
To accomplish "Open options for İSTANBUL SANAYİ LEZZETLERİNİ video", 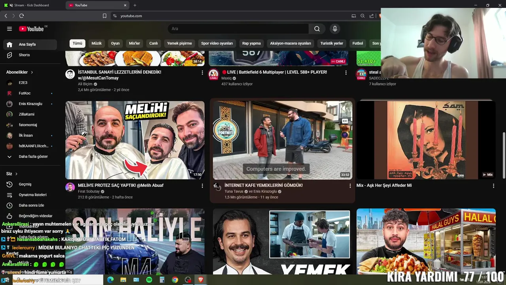I will click(202, 73).
